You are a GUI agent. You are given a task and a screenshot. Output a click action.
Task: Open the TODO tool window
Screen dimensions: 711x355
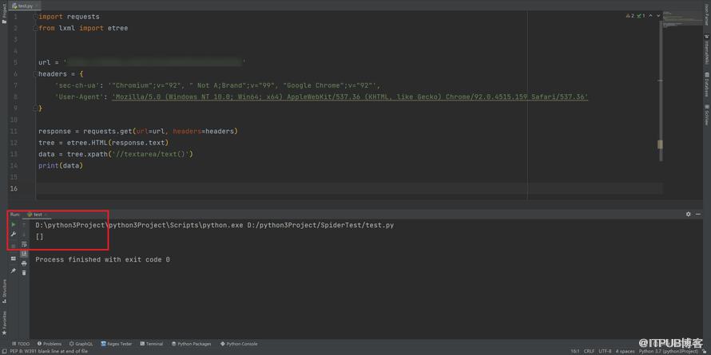21,344
